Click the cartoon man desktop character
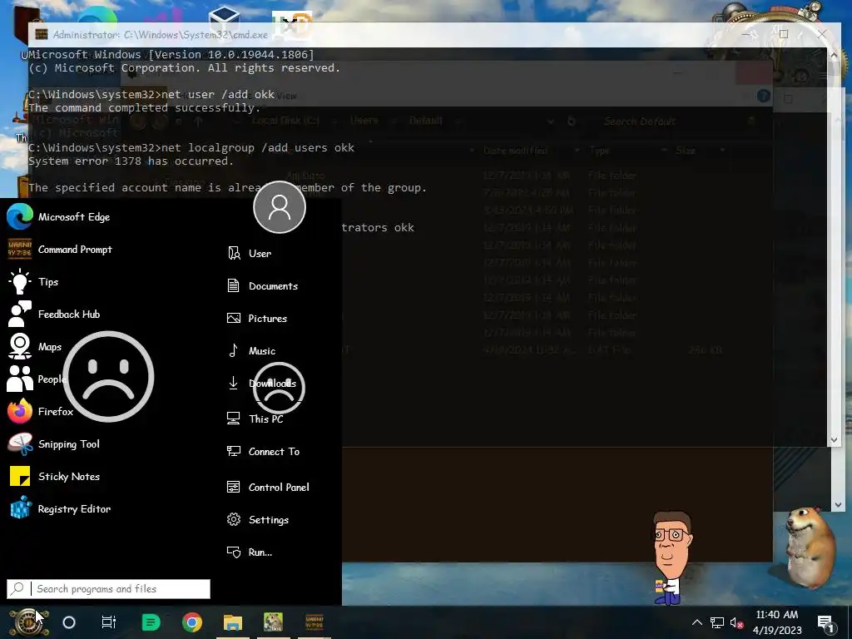Viewport: 852px width, 639px height. pos(672,557)
